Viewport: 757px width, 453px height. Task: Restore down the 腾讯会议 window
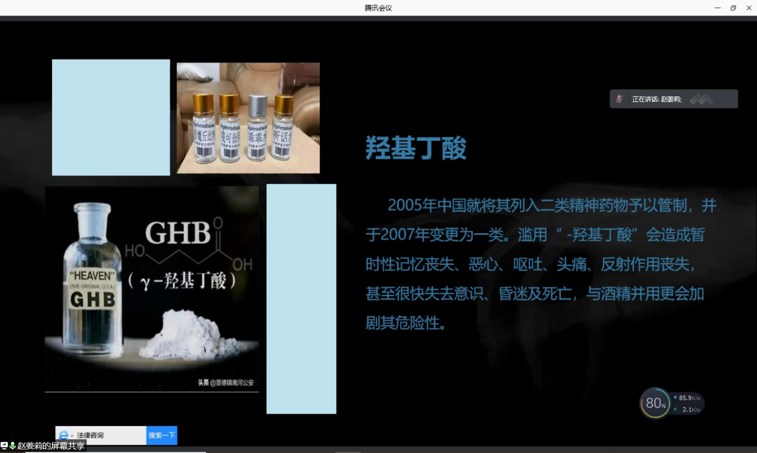coord(733,8)
